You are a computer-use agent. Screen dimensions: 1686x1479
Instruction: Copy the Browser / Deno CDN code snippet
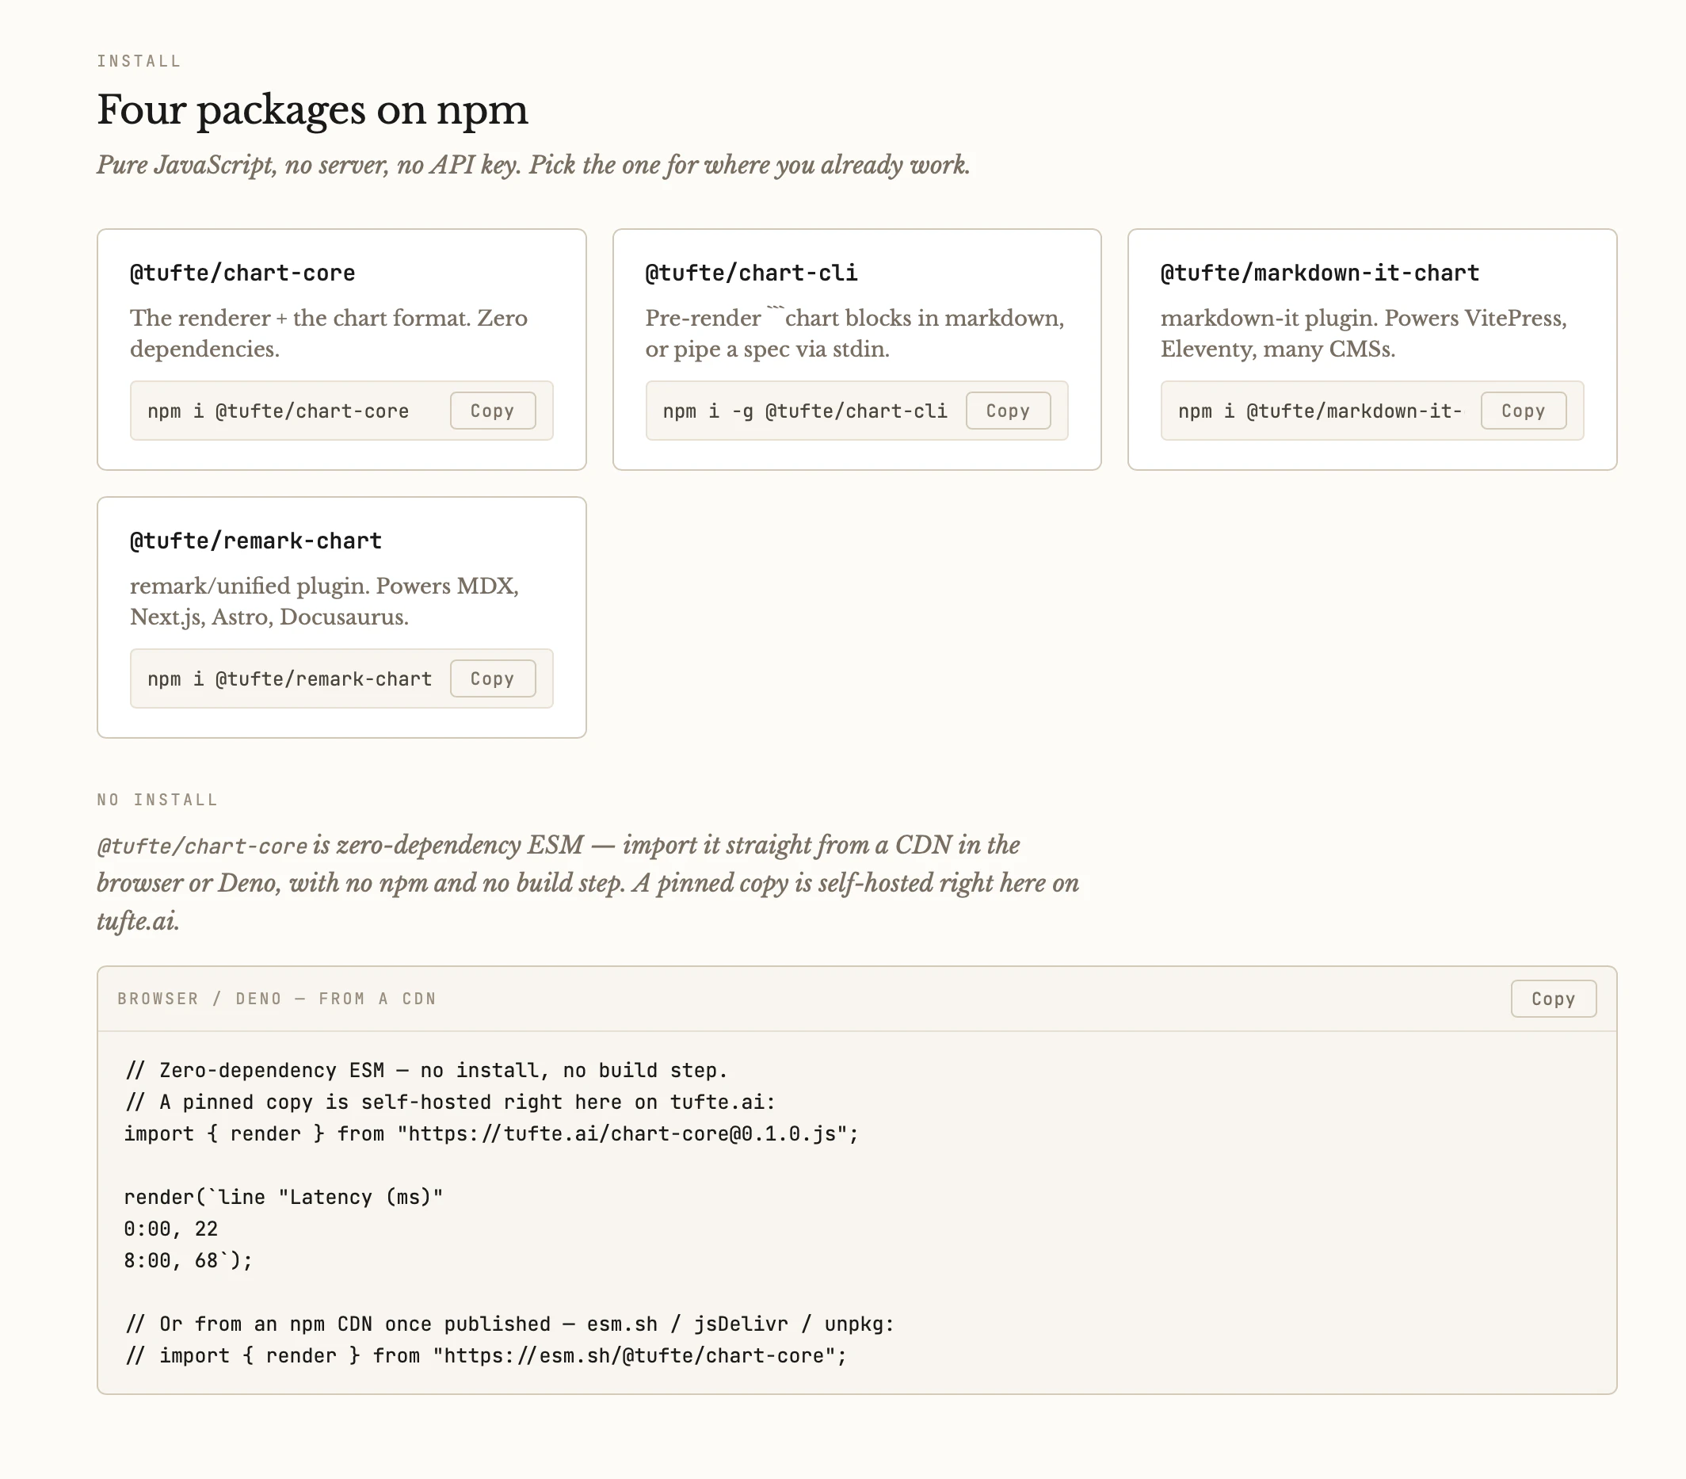(1553, 999)
